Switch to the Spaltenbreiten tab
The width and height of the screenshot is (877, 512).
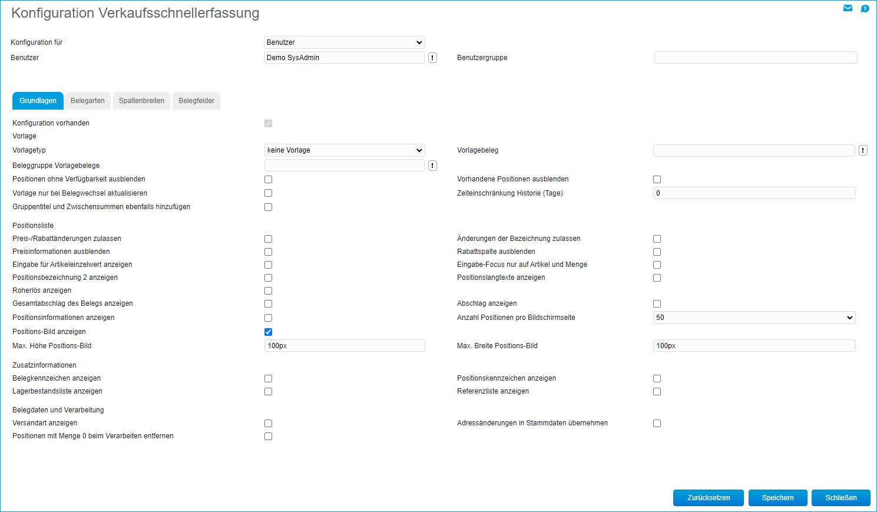click(x=141, y=101)
